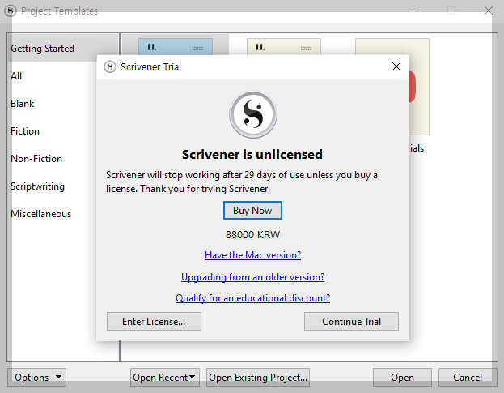Click Scrivener icon in Project Templates title bar

click(11, 11)
